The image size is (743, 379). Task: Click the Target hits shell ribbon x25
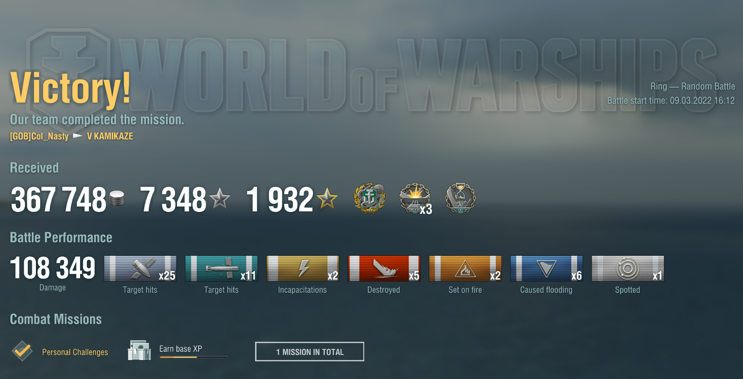point(140,269)
